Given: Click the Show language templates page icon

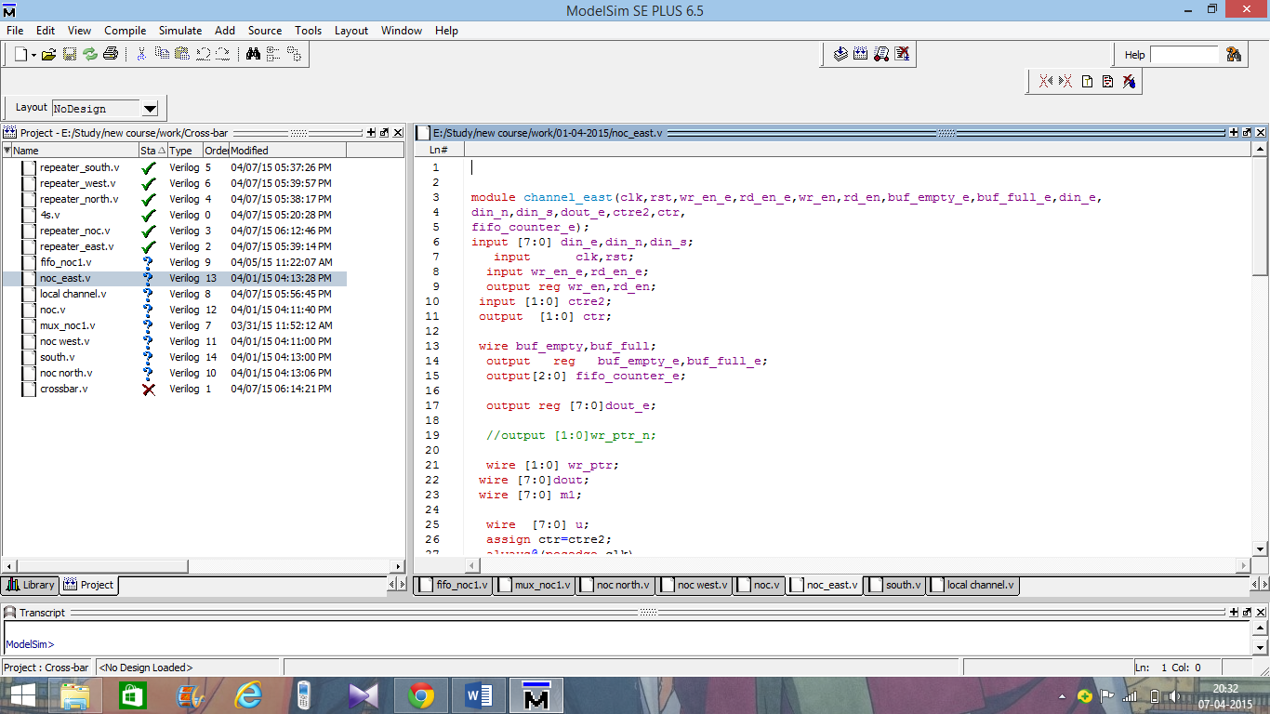Looking at the screenshot, I should pos(1088,82).
